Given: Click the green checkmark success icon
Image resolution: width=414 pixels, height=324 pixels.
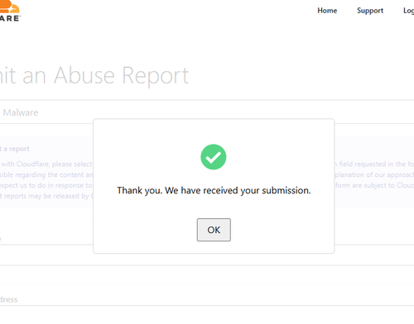Looking at the screenshot, I should tap(214, 157).
